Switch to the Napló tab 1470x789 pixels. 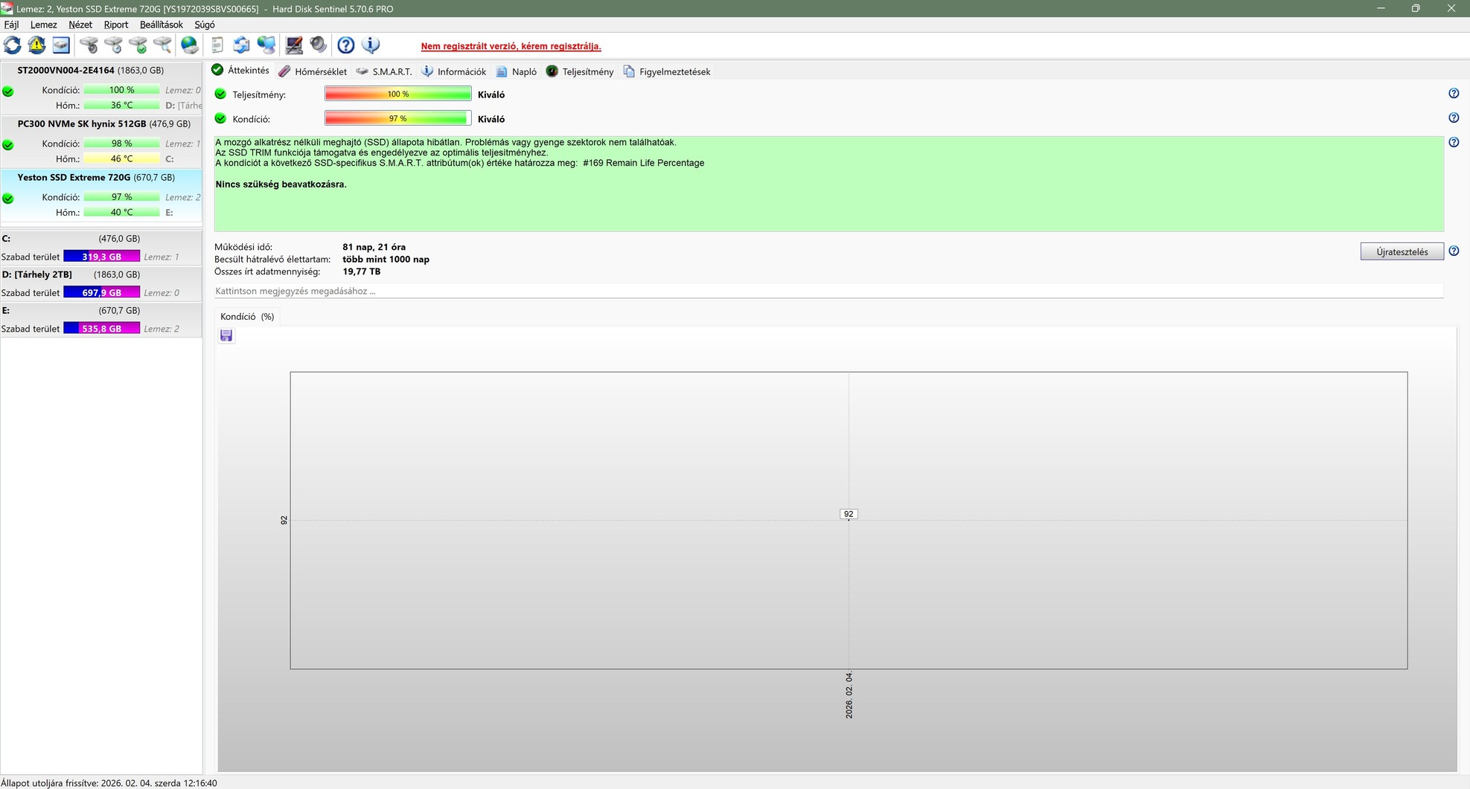point(517,71)
